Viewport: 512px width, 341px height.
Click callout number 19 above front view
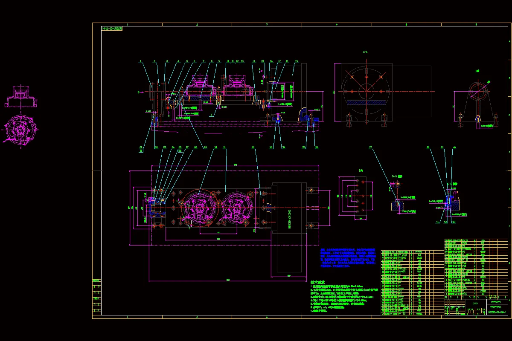pyautogui.click(x=296, y=61)
